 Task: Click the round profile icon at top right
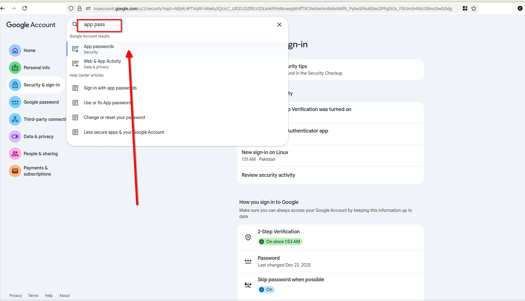(520, 9)
